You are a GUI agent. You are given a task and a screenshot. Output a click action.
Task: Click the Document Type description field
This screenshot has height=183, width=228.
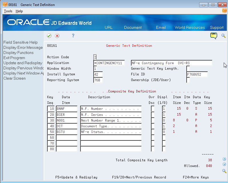pos(111,126)
